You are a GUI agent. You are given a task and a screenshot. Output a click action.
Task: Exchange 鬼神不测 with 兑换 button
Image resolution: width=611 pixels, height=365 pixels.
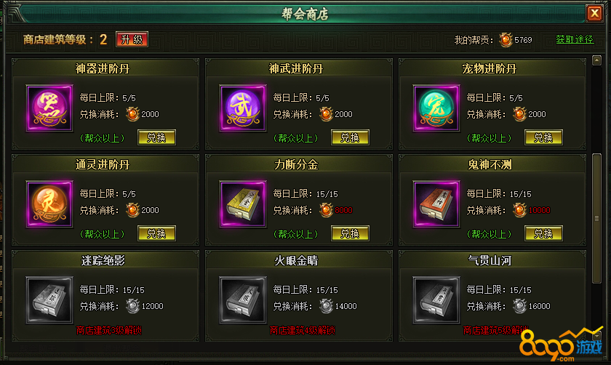(x=543, y=233)
